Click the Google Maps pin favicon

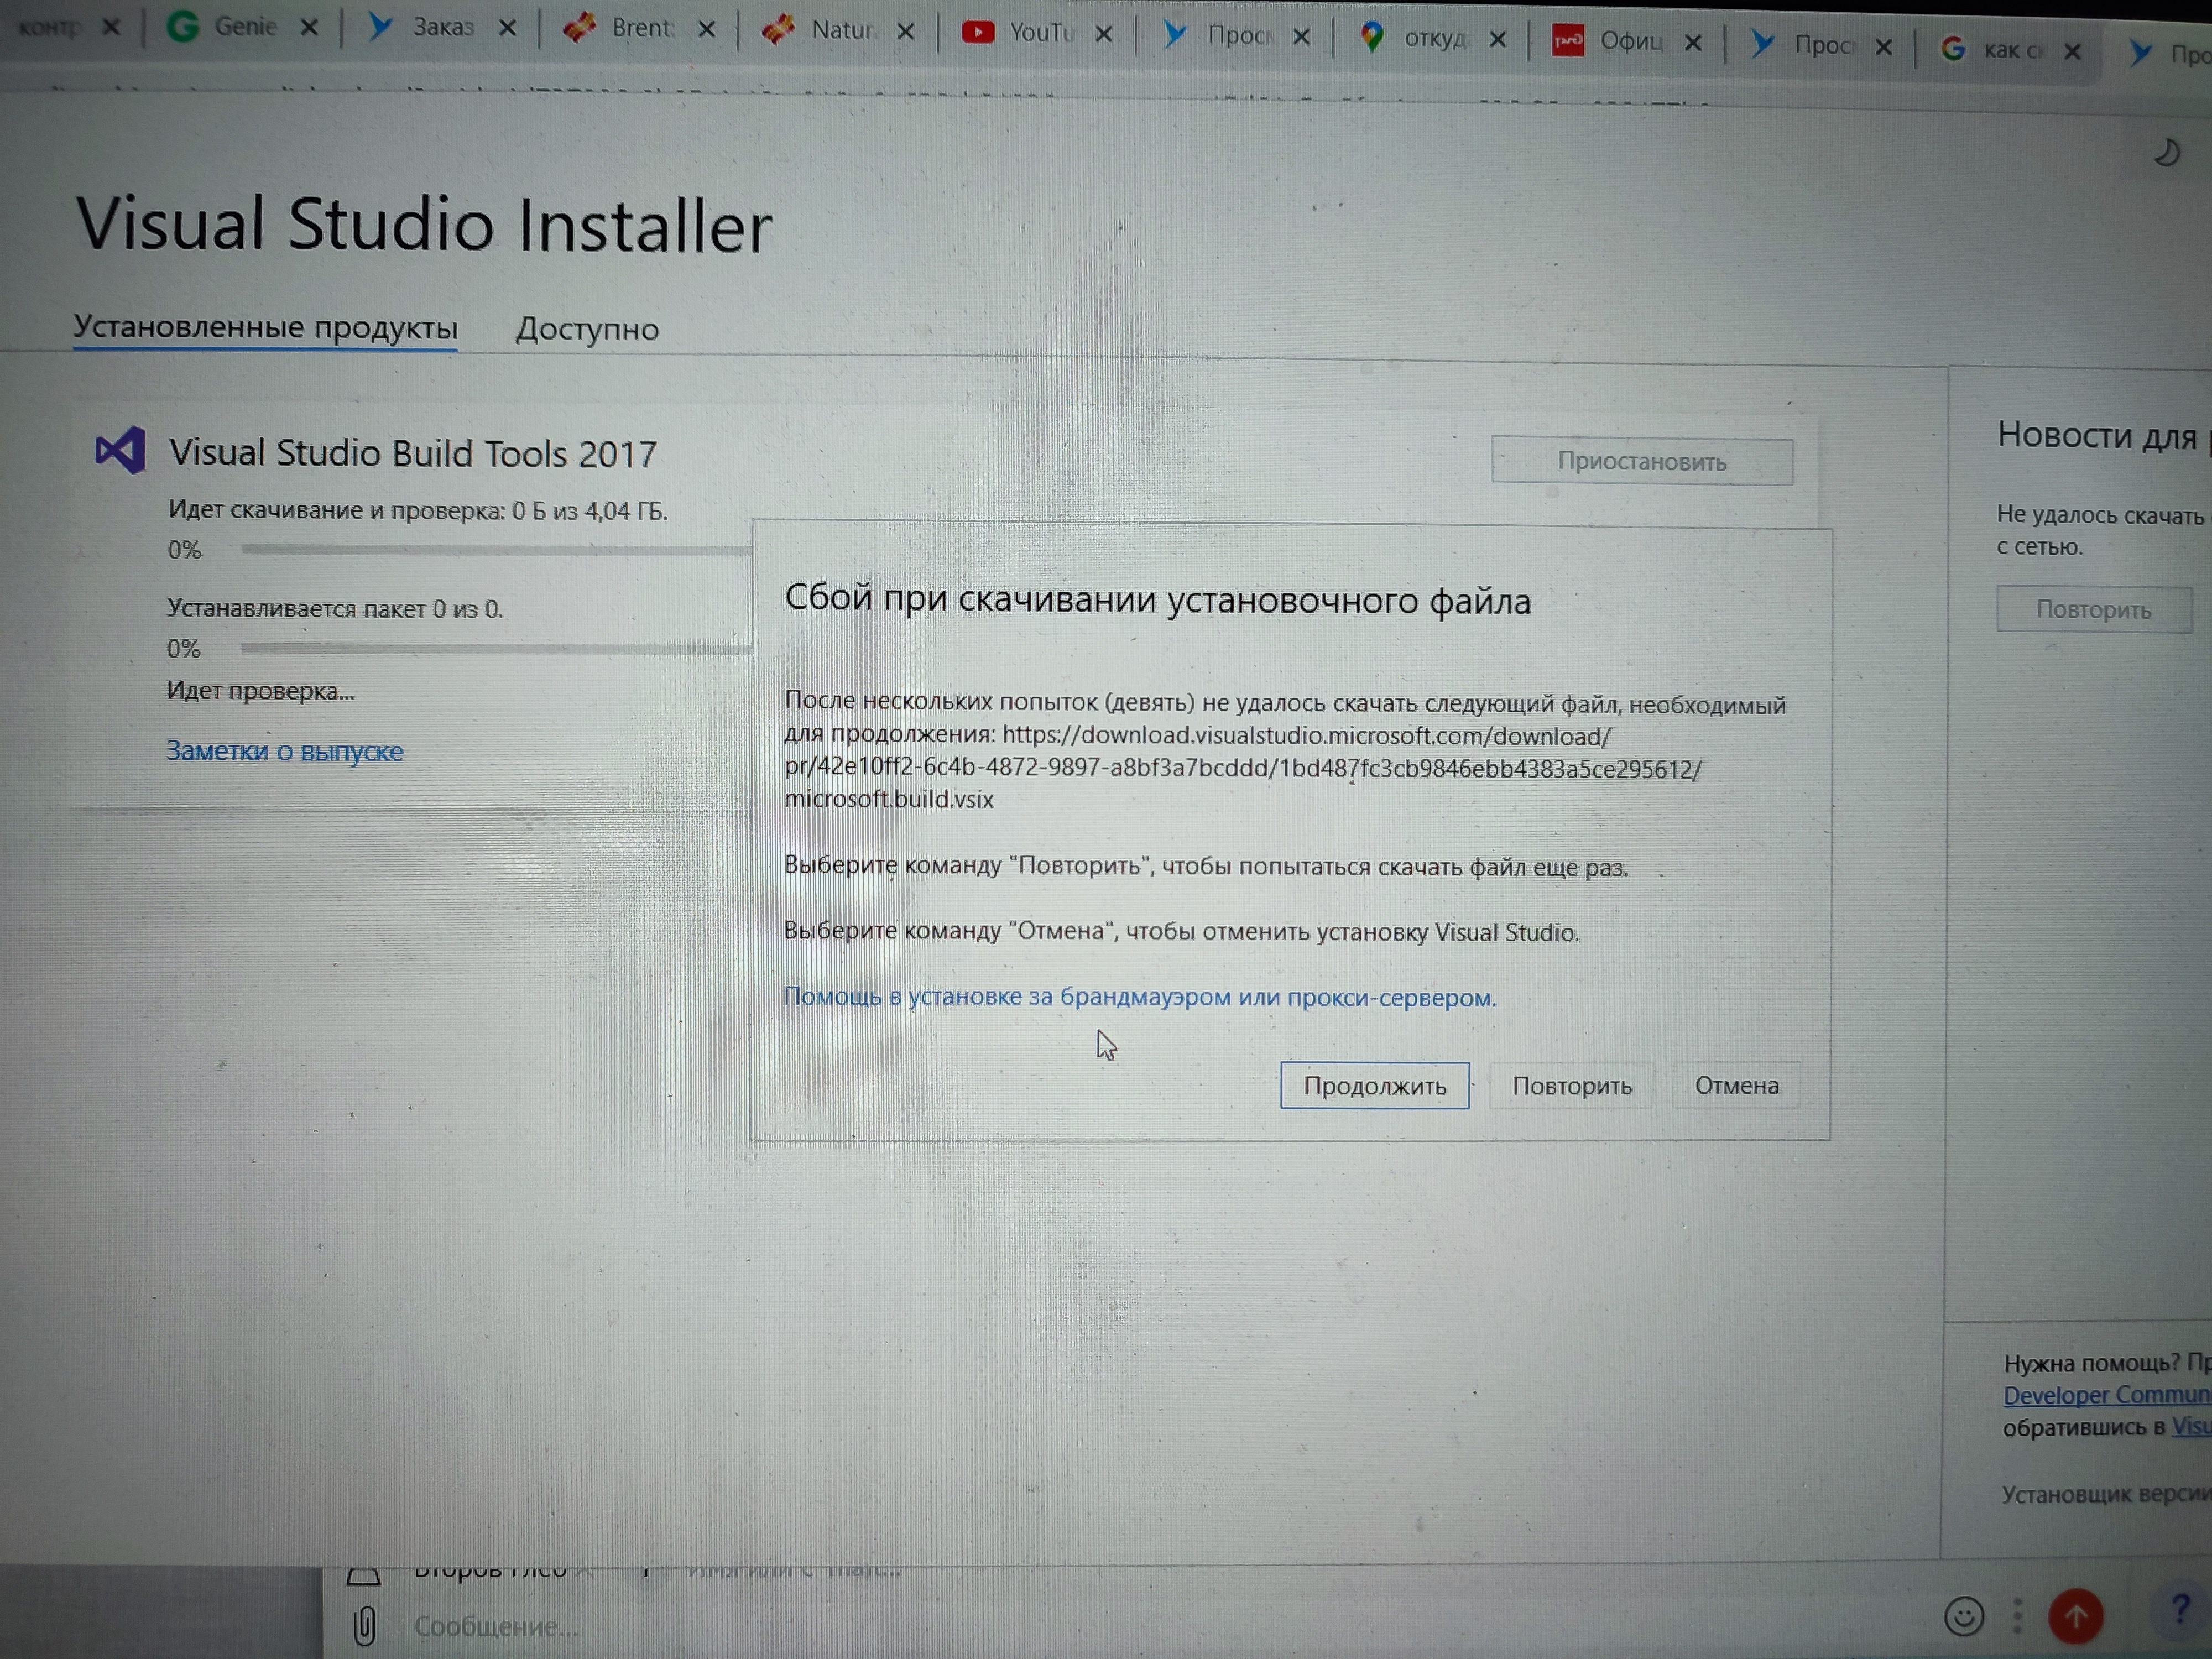[1372, 38]
